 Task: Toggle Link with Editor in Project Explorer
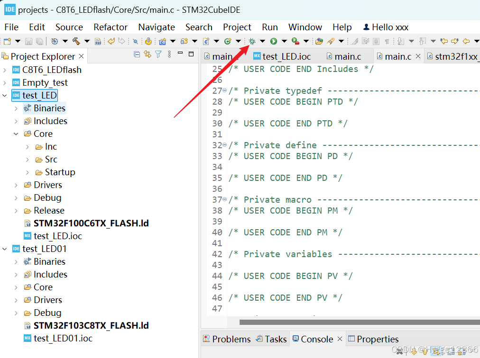pyautogui.click(x=148, y=54)
